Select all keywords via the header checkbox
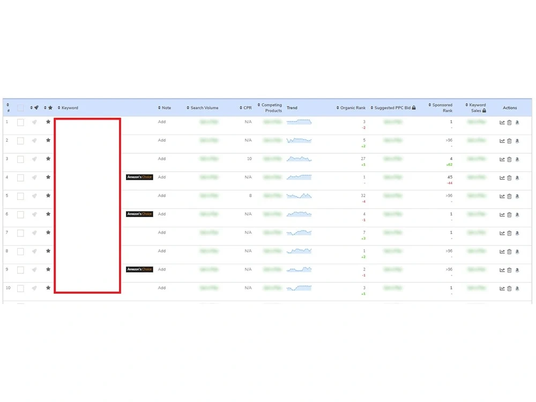This screenshot has width=536, height=402. [x=20, y=108]
